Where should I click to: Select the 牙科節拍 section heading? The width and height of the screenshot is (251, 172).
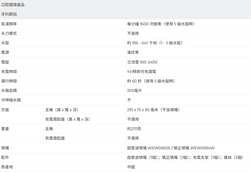click(x=9, y=14)
